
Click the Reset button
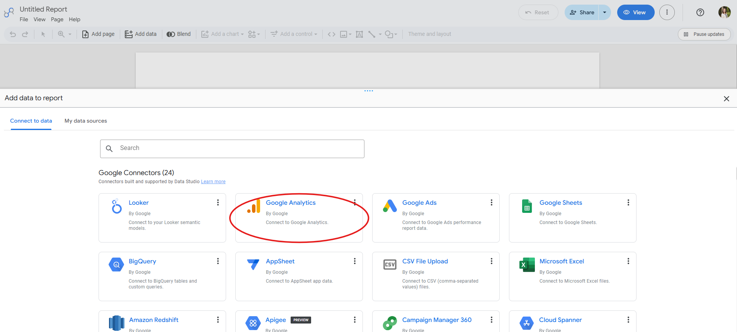pyautogui.click(x=538, y=12)
